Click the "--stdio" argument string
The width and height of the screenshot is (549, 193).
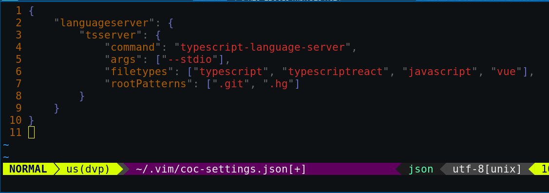tap(190, 59)
